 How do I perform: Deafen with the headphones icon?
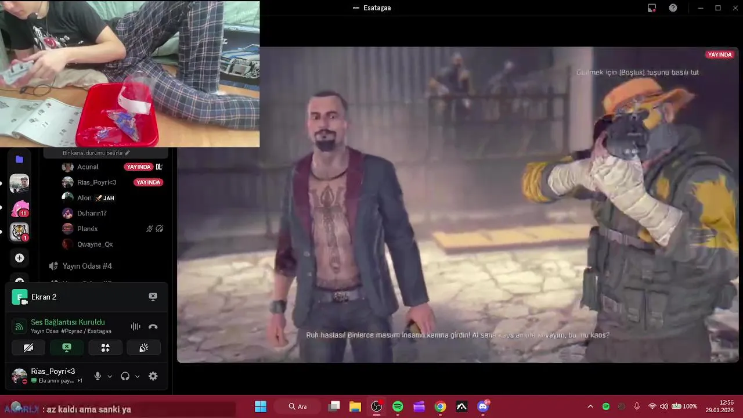(x=125, y=376)
